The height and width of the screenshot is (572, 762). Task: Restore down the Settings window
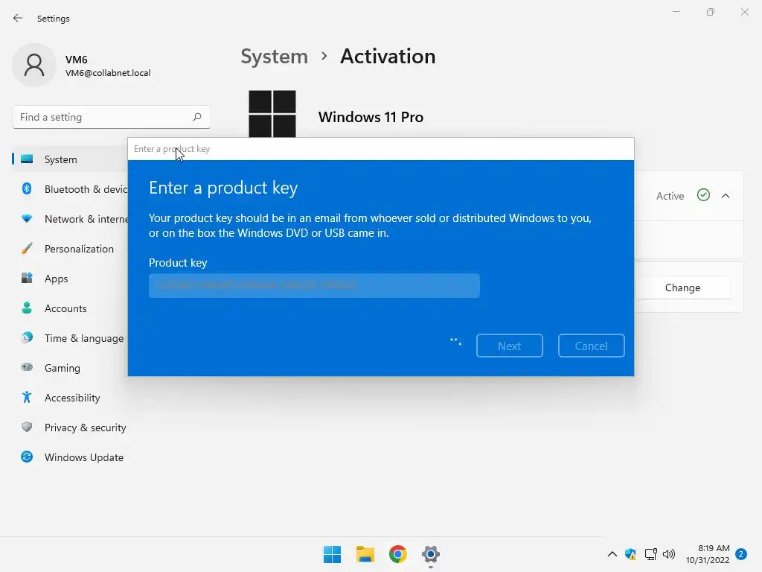pos(711,12)
